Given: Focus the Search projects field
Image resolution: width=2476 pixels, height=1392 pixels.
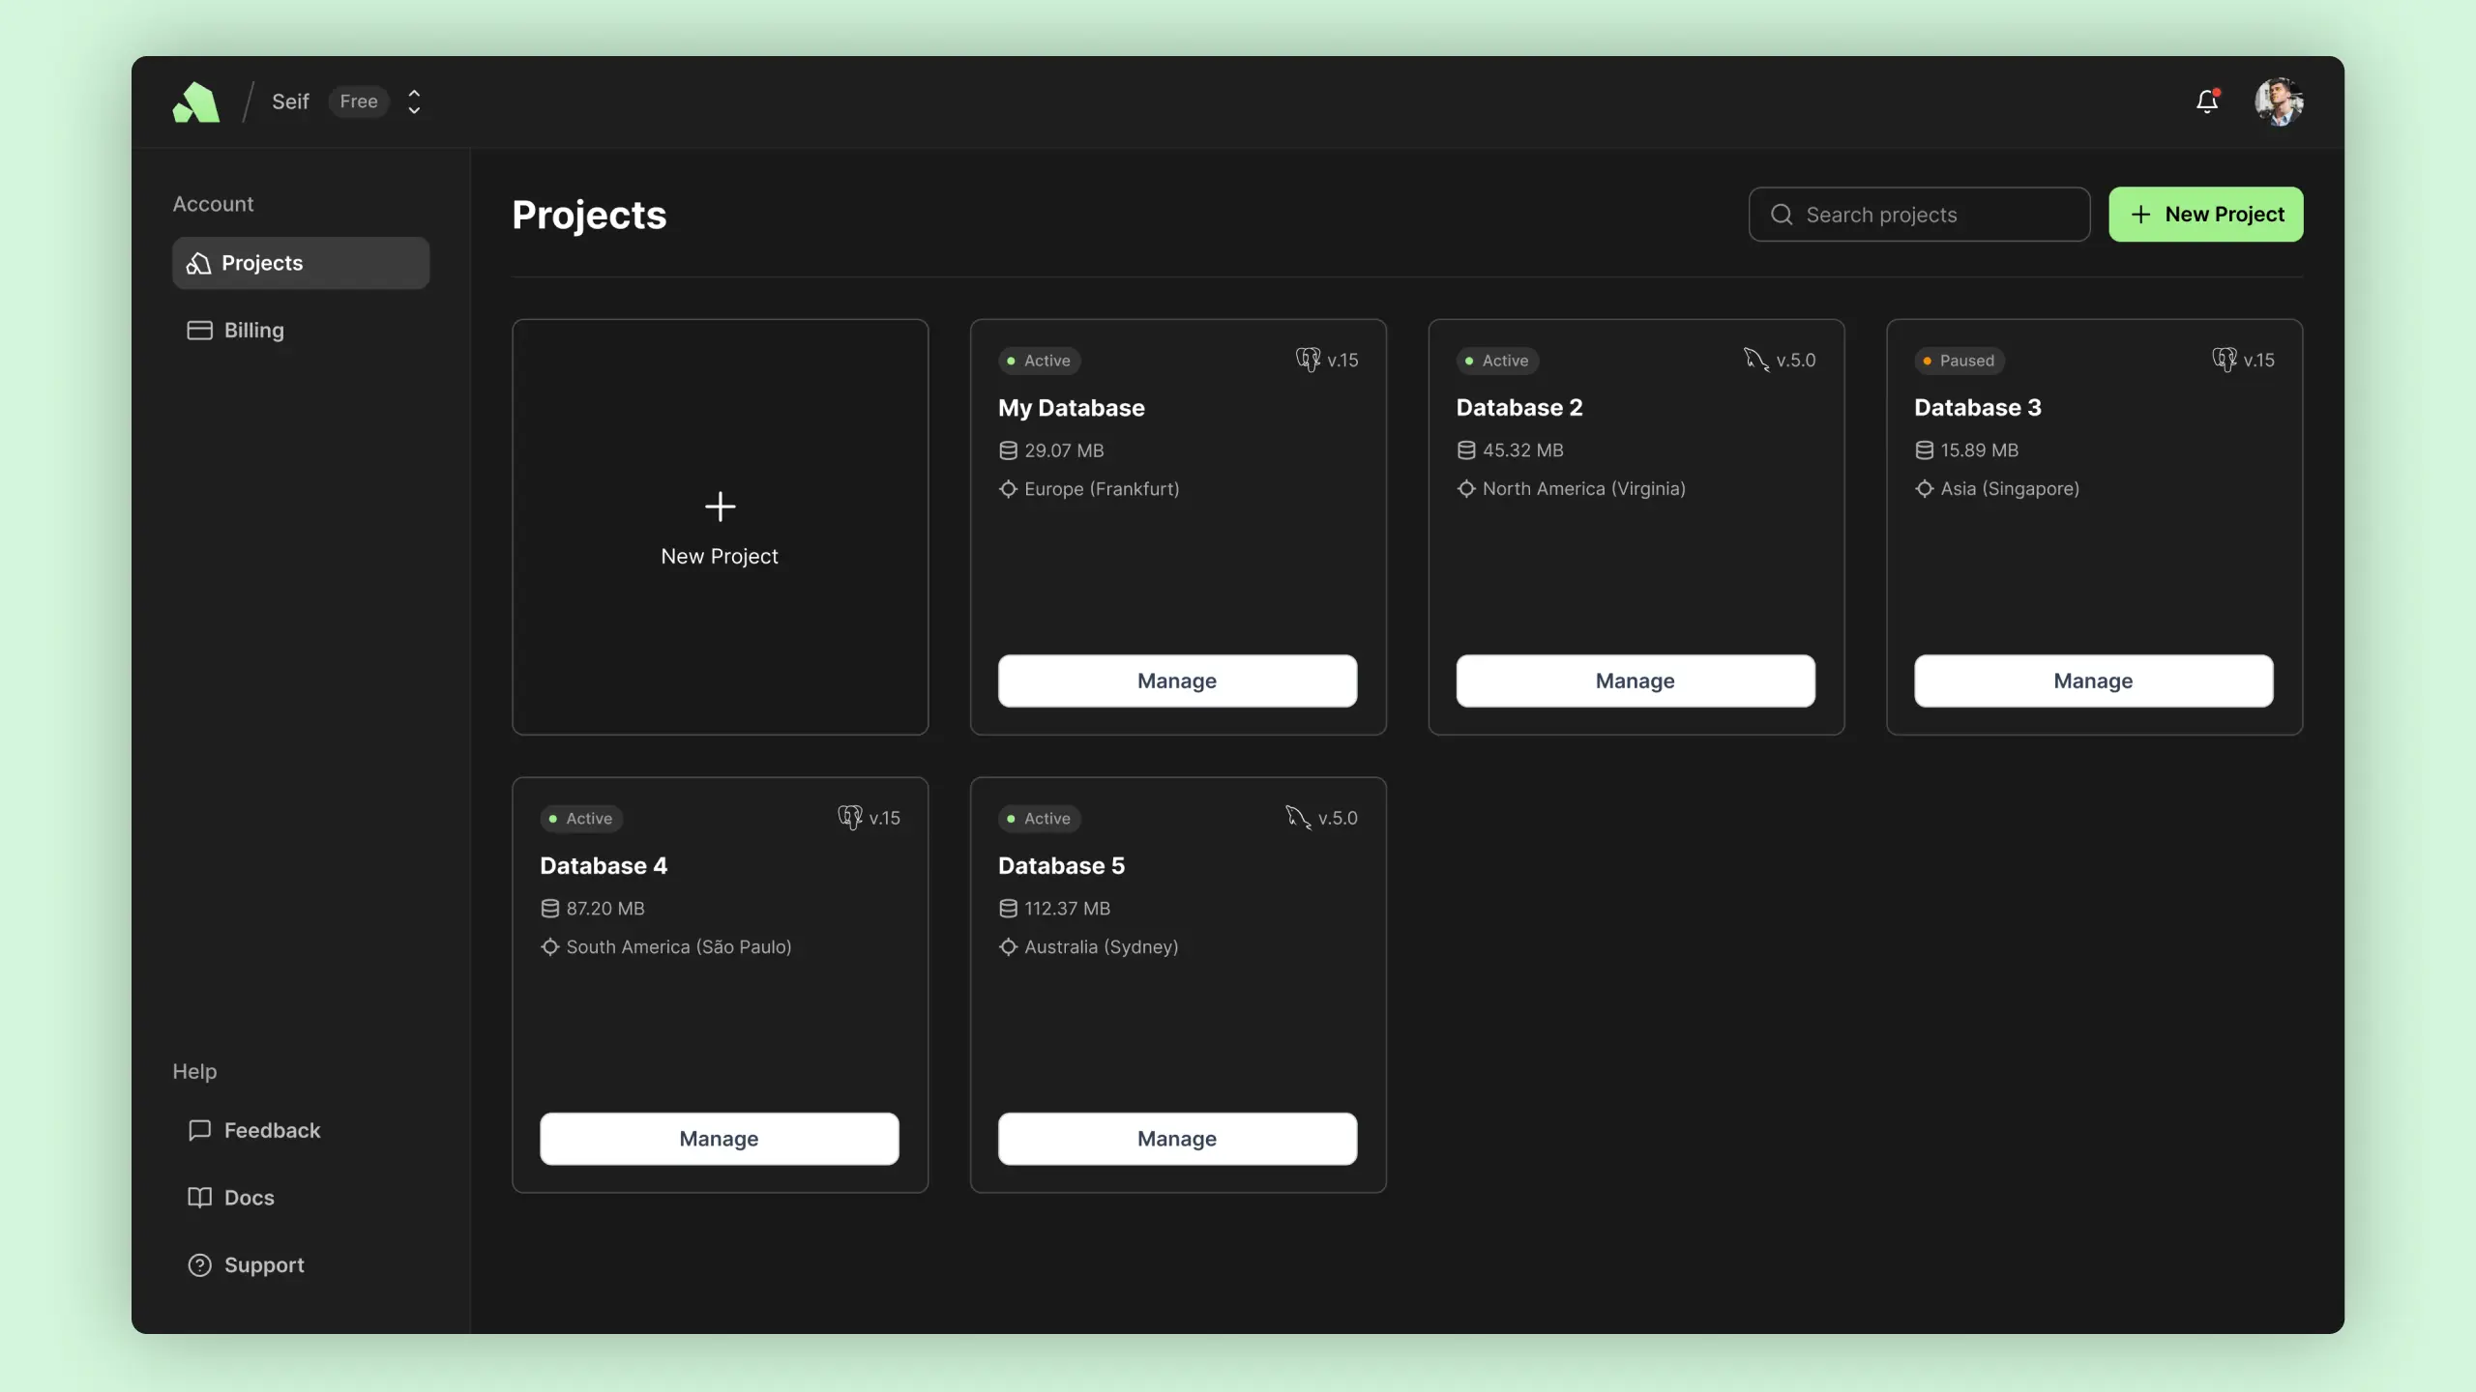Looking at the screenshot, I should coord(1920,215).
